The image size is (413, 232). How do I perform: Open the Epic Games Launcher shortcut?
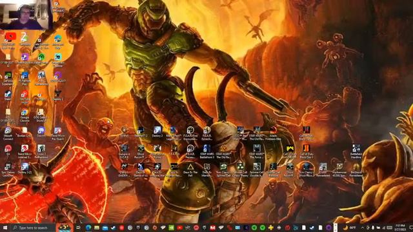(8, 169)
